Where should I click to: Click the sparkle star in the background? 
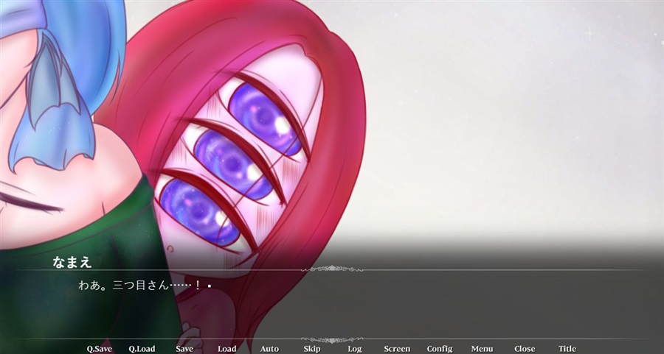pos(588,33)
